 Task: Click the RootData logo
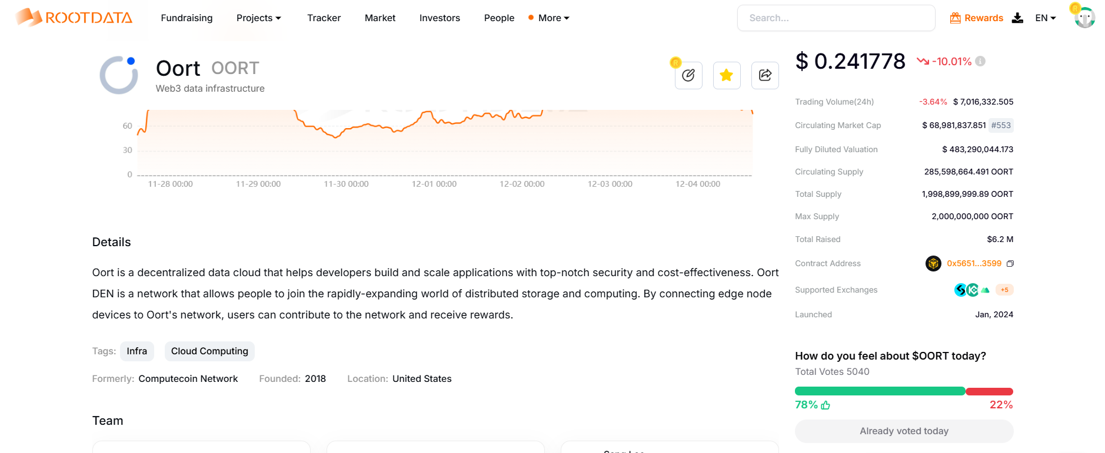[74, 18]
